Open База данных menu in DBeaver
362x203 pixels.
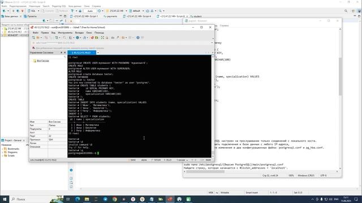tap(75, 6)
